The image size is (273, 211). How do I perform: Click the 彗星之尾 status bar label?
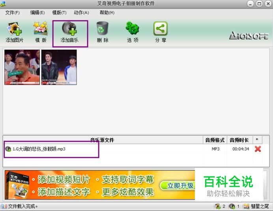[260, 206]
